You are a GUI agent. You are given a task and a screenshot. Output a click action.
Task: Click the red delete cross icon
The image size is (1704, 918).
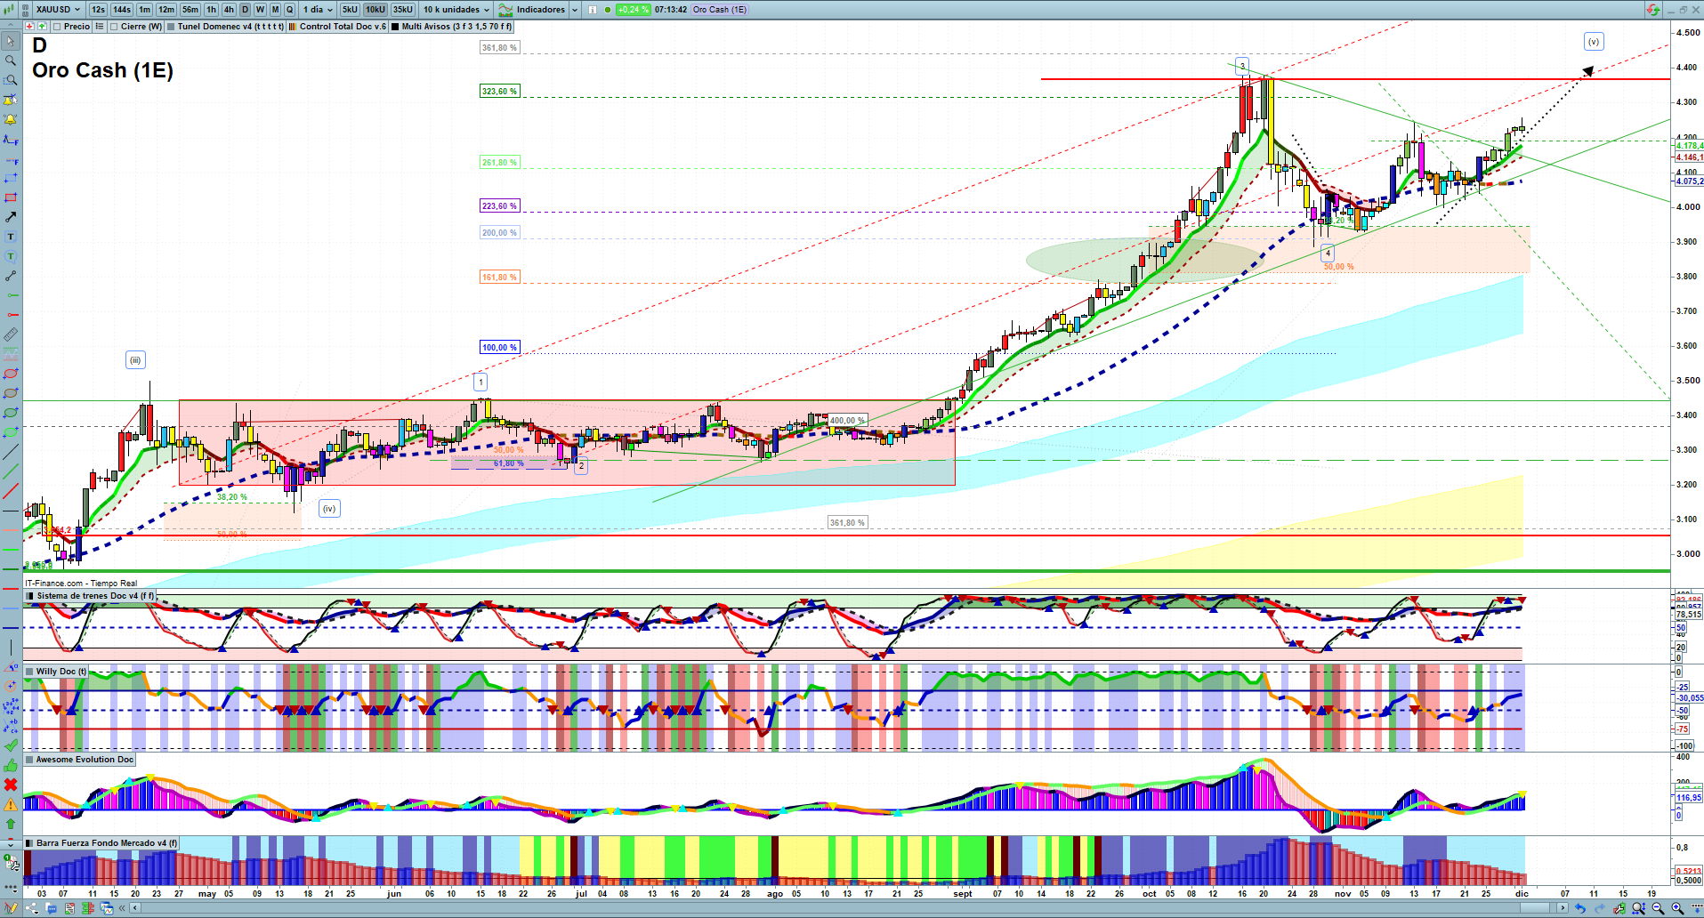click(11, 785)
